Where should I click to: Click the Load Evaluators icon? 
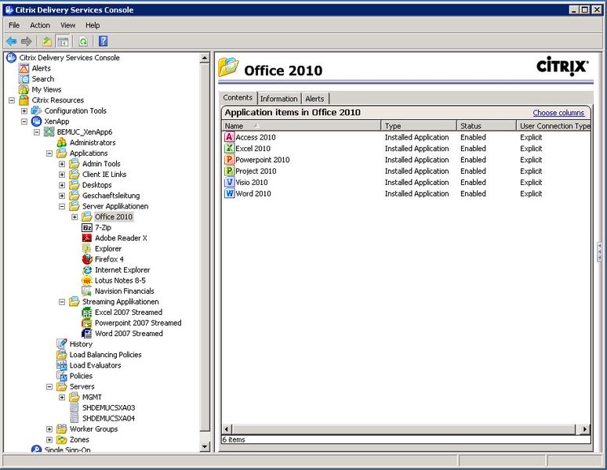(x=61, y=365)
